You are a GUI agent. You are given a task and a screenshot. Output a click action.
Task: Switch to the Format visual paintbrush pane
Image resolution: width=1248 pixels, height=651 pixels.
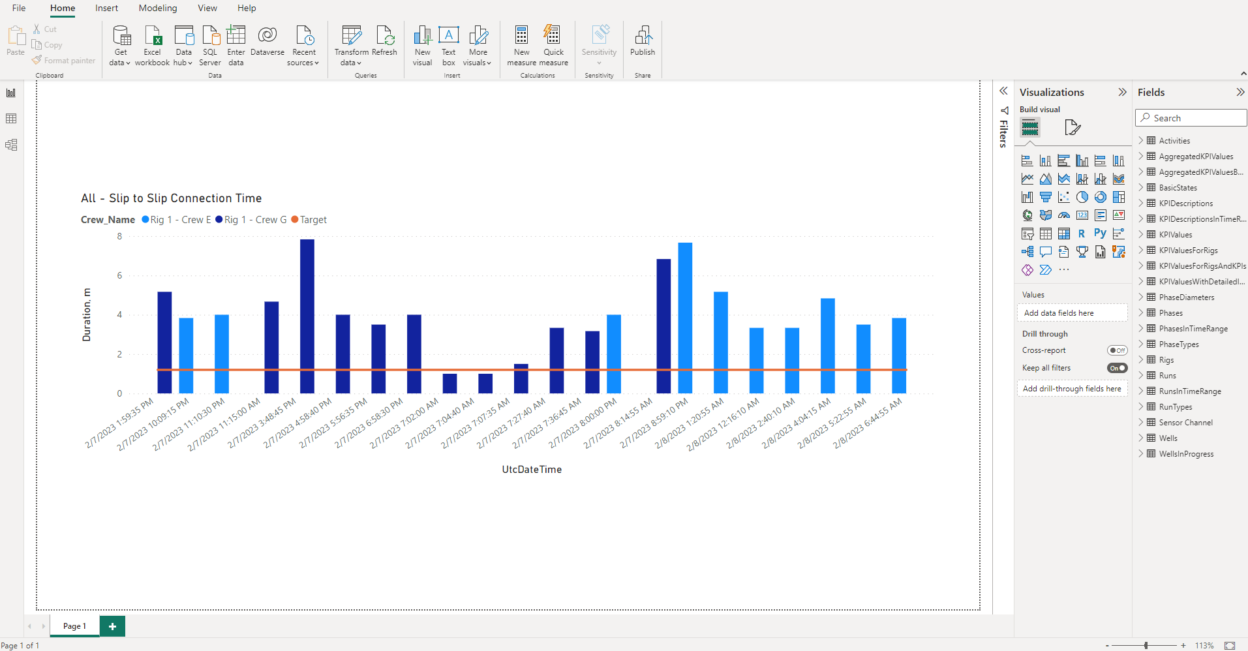pos(1072,127)
